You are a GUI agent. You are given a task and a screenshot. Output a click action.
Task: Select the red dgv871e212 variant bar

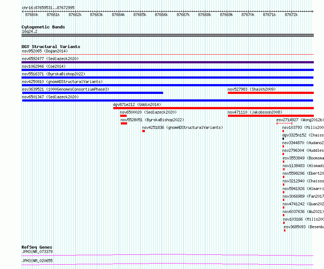tap(213, 108)
